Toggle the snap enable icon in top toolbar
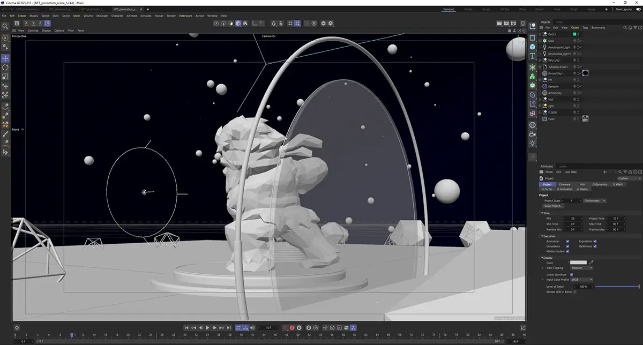This screenshot has height=345, width=643. point(273,24)
